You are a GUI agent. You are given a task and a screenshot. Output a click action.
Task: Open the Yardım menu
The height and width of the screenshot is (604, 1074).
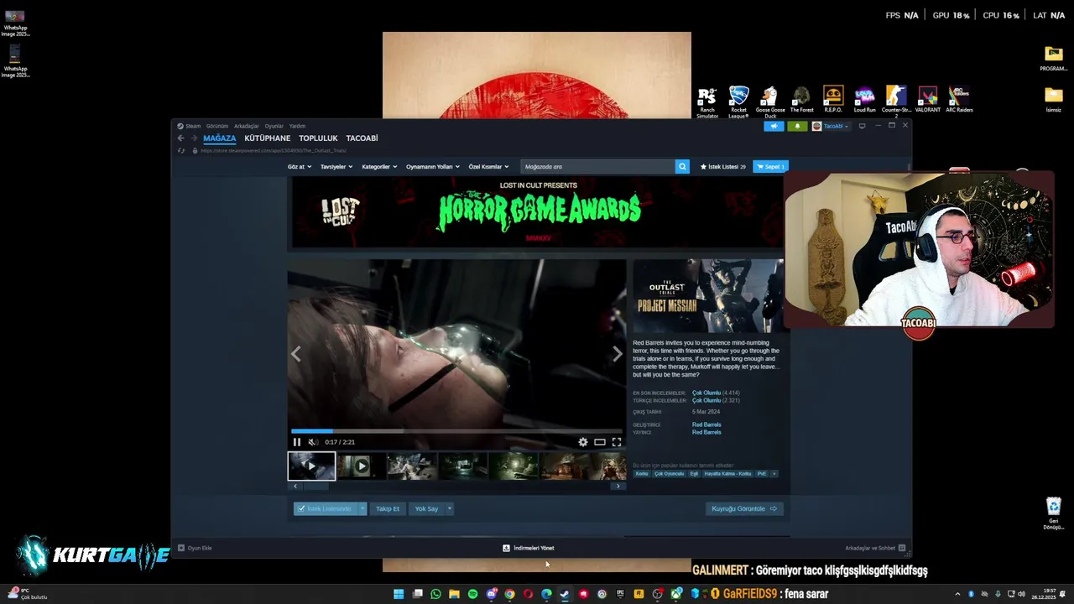(297, 126)
